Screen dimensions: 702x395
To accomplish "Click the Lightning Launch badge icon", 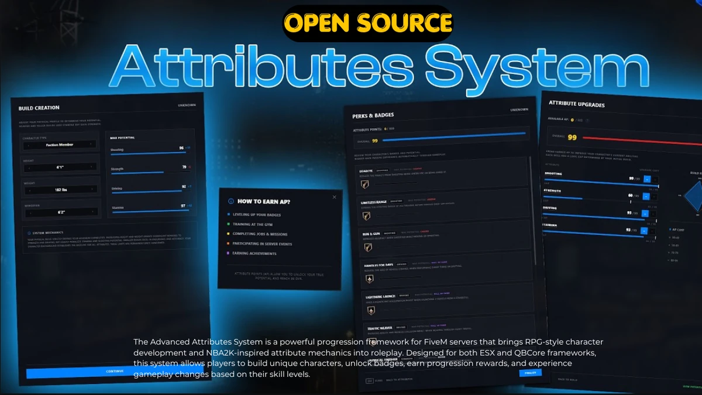I will (x=372, y=311).
